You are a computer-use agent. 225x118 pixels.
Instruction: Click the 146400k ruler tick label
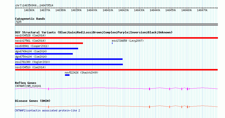(92, 10)
